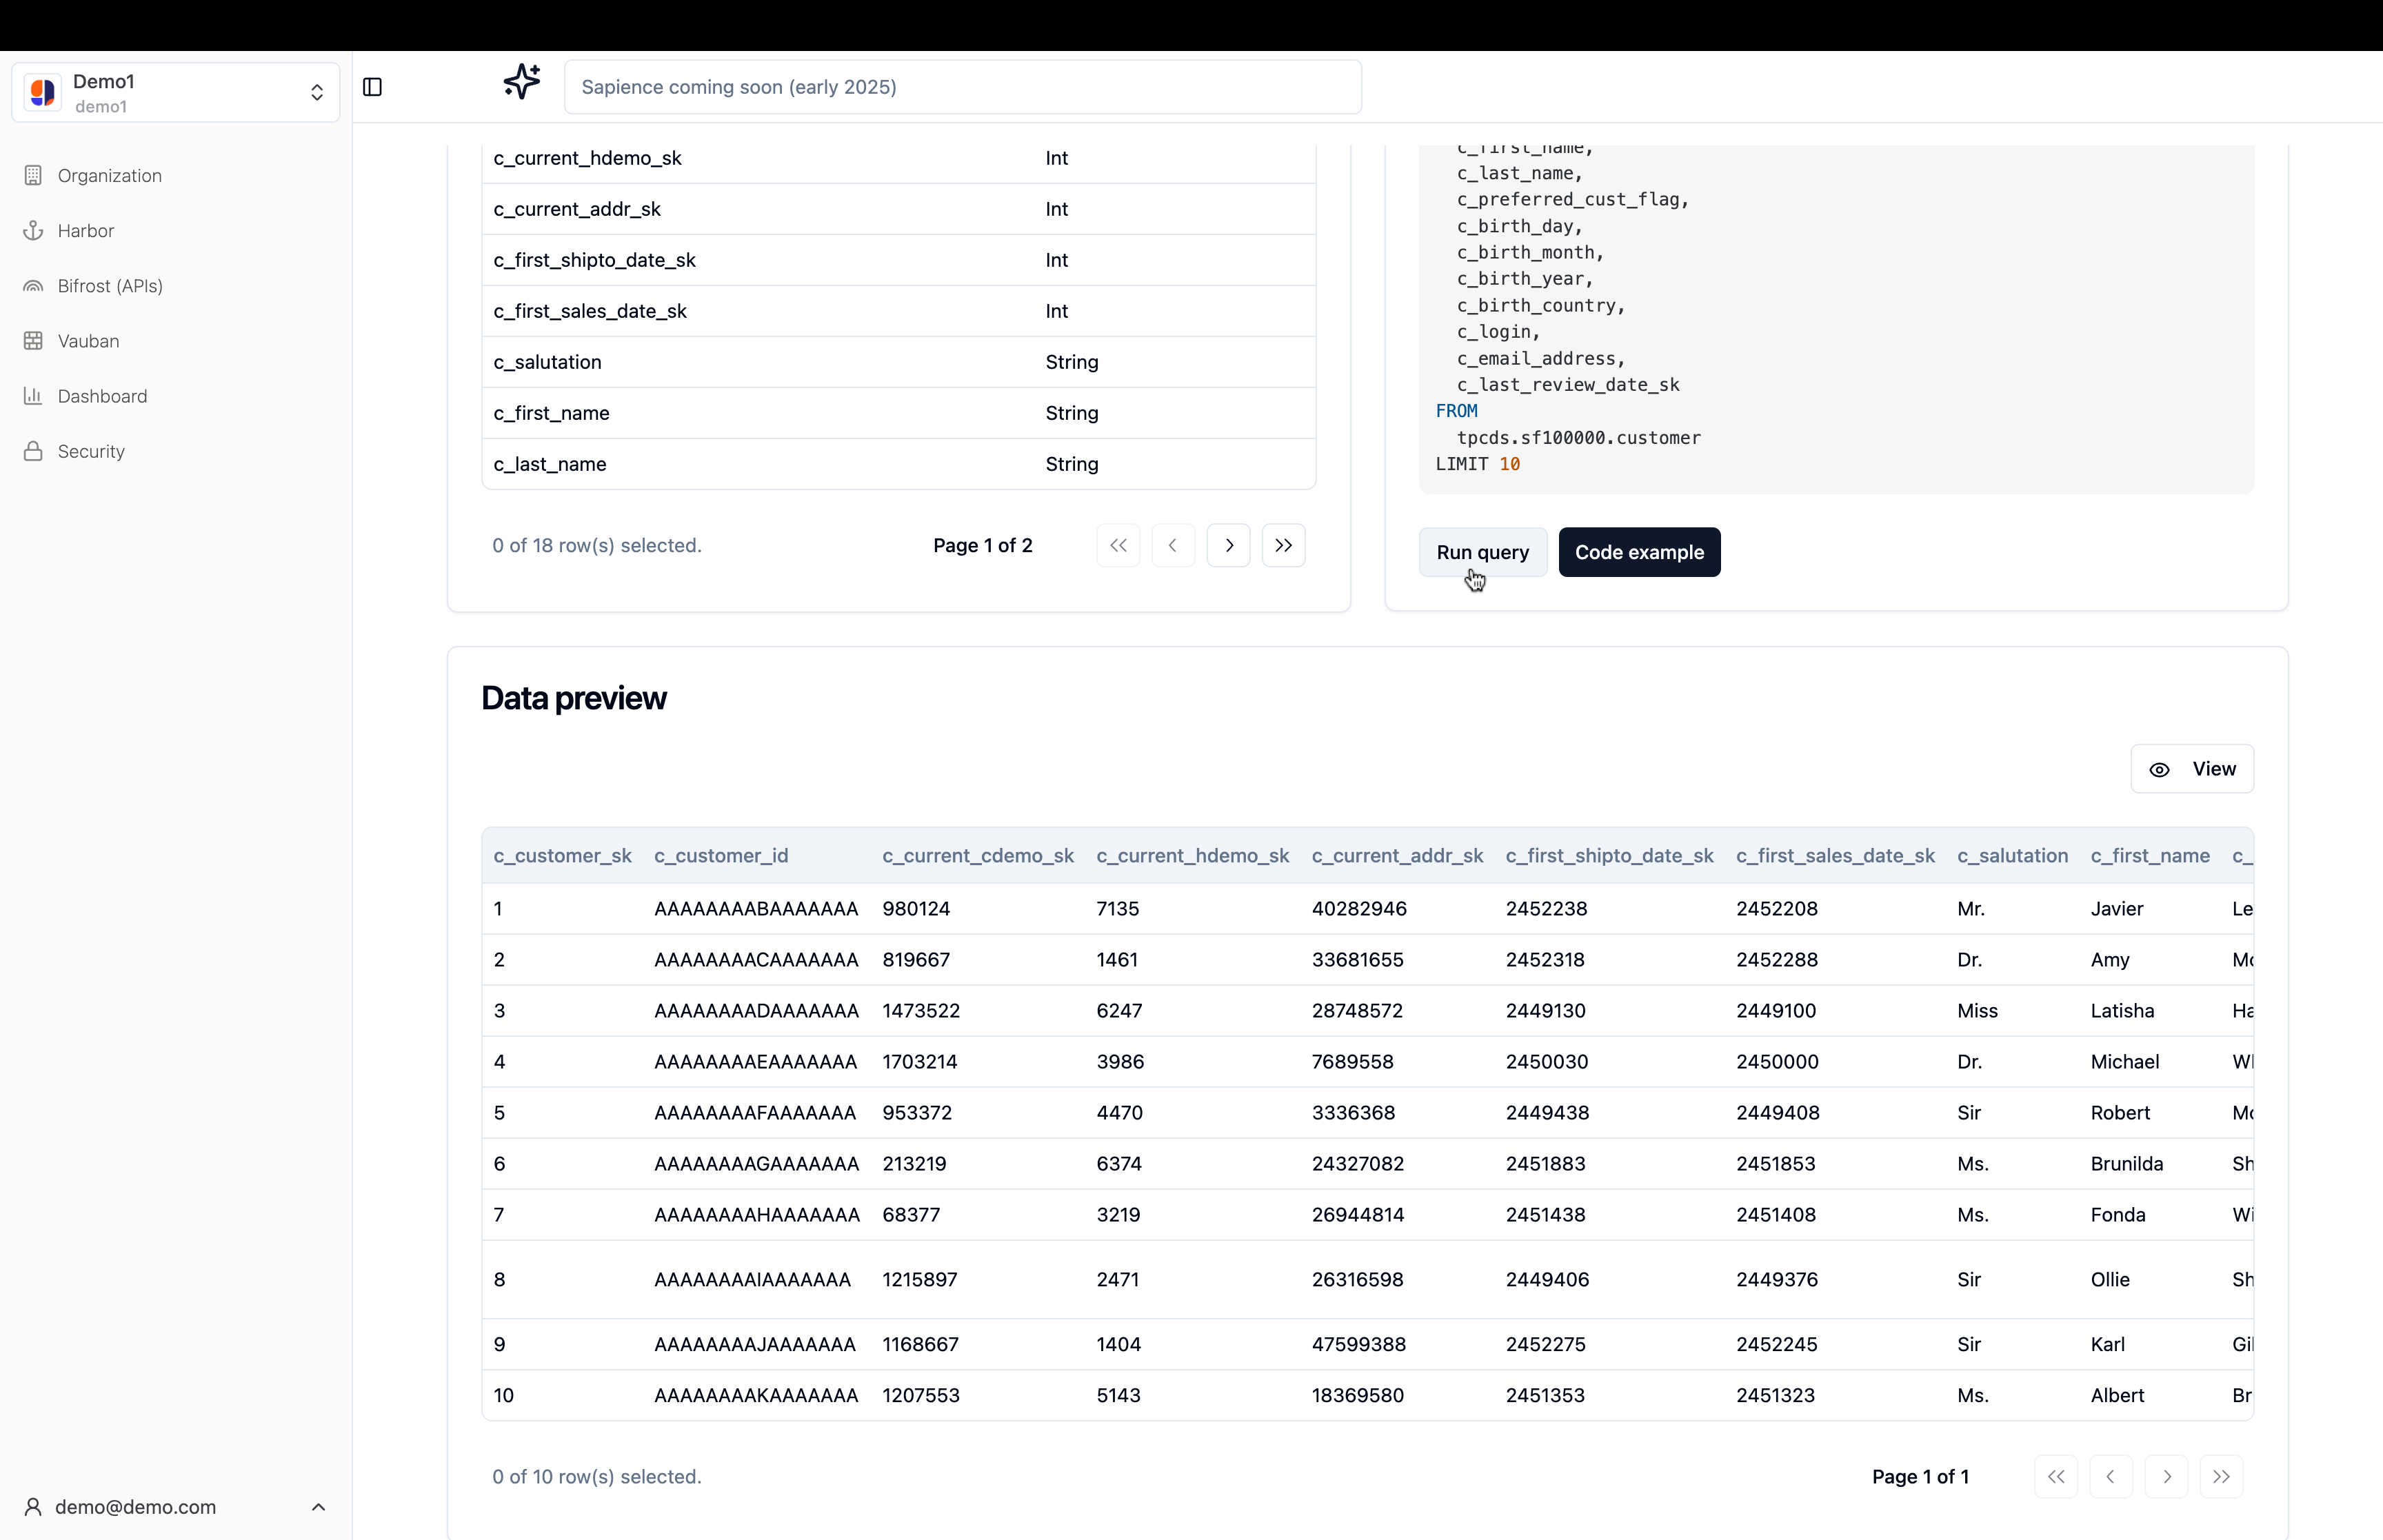The width and height of the screenshot is (2383, 1540).
Task: Click the c_customer_id column header
Action: pos(721,855)
